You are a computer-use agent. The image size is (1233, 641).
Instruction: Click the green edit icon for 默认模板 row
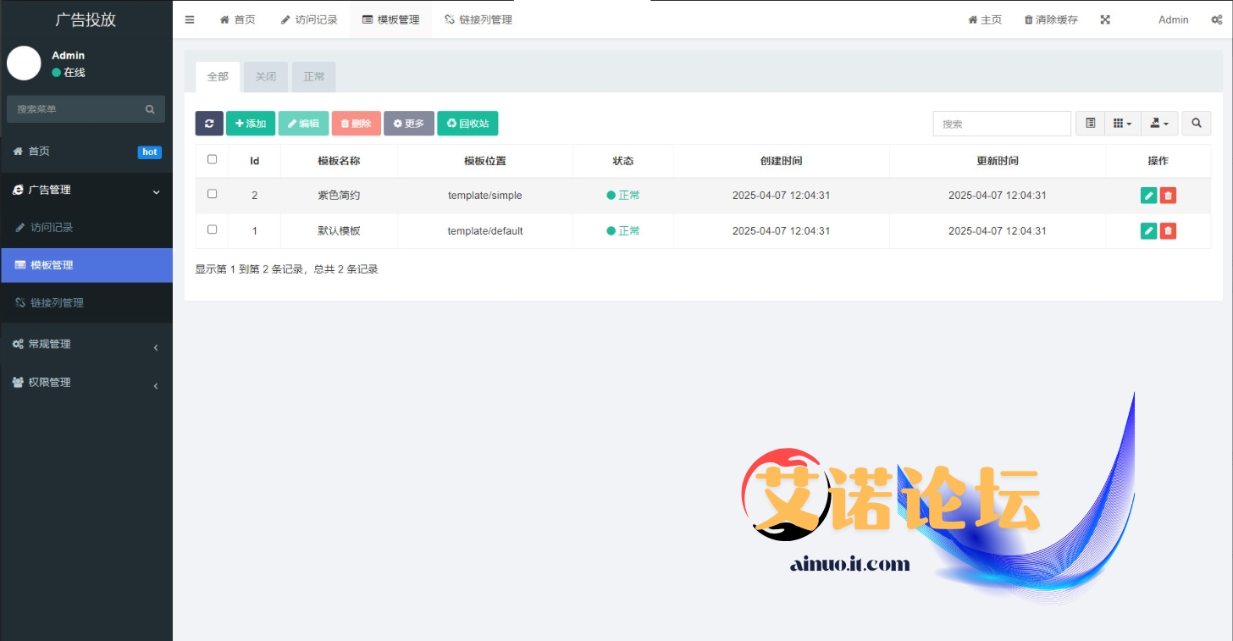click(1148, 230)
